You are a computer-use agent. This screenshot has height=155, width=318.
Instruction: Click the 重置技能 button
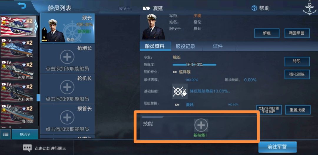[297, 110]
